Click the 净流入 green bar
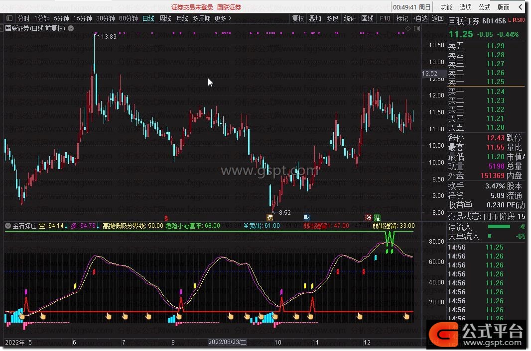Viewport: 531px width, 351px height. click(499, 227)
